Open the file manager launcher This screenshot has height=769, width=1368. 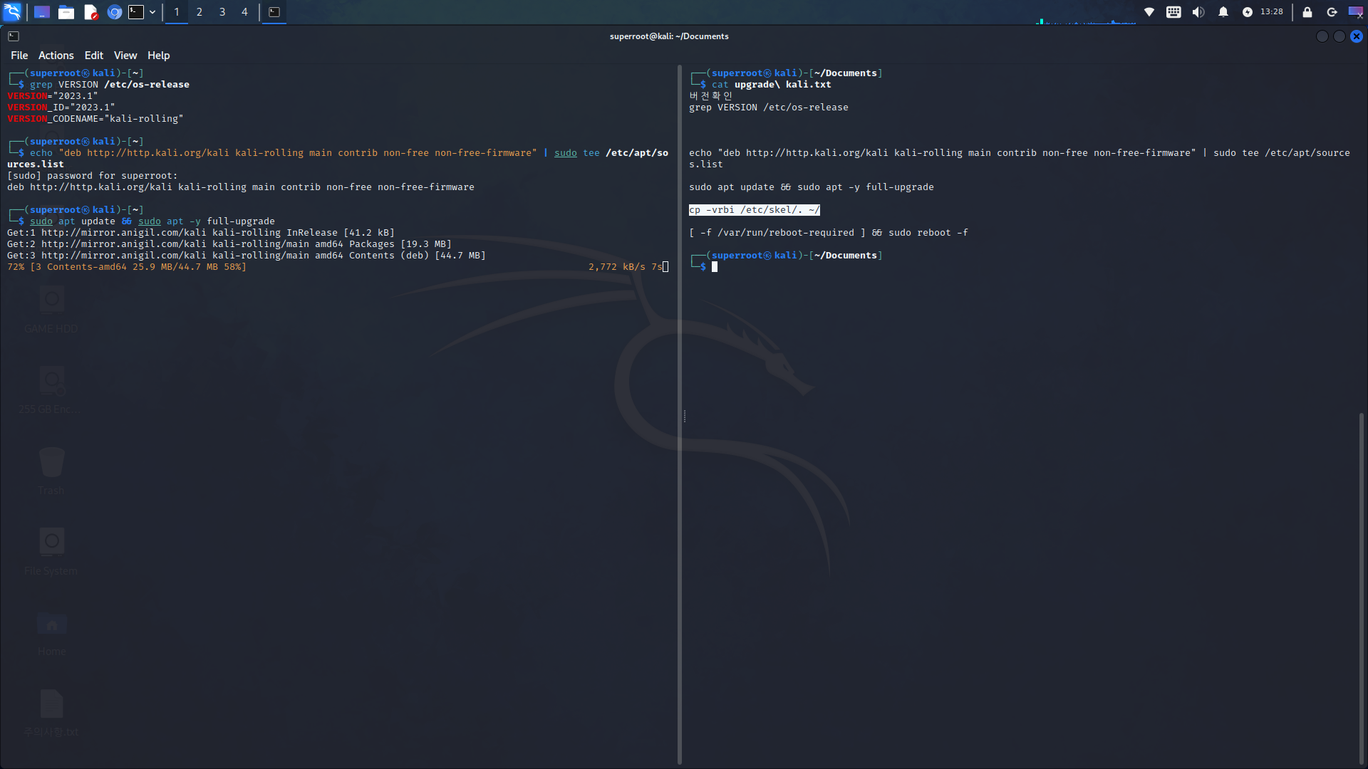coord(66,12)
